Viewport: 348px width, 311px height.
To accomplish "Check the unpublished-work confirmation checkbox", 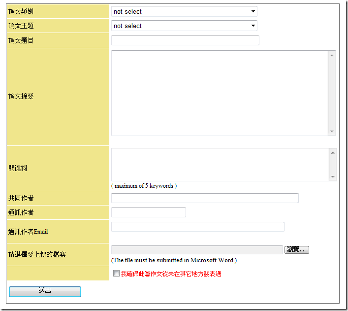I will pos(116,274).
